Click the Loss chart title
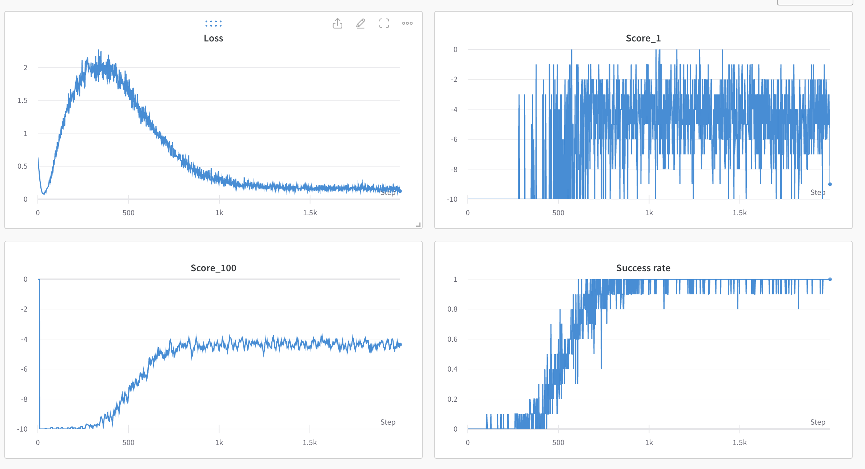 (x=214, y=38)
